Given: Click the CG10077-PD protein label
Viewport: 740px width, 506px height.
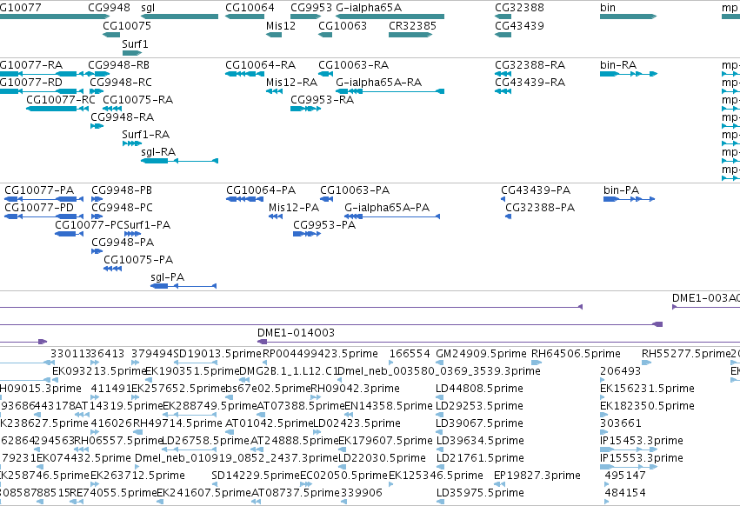Looking at the screenshot, I should coord(39,208).
